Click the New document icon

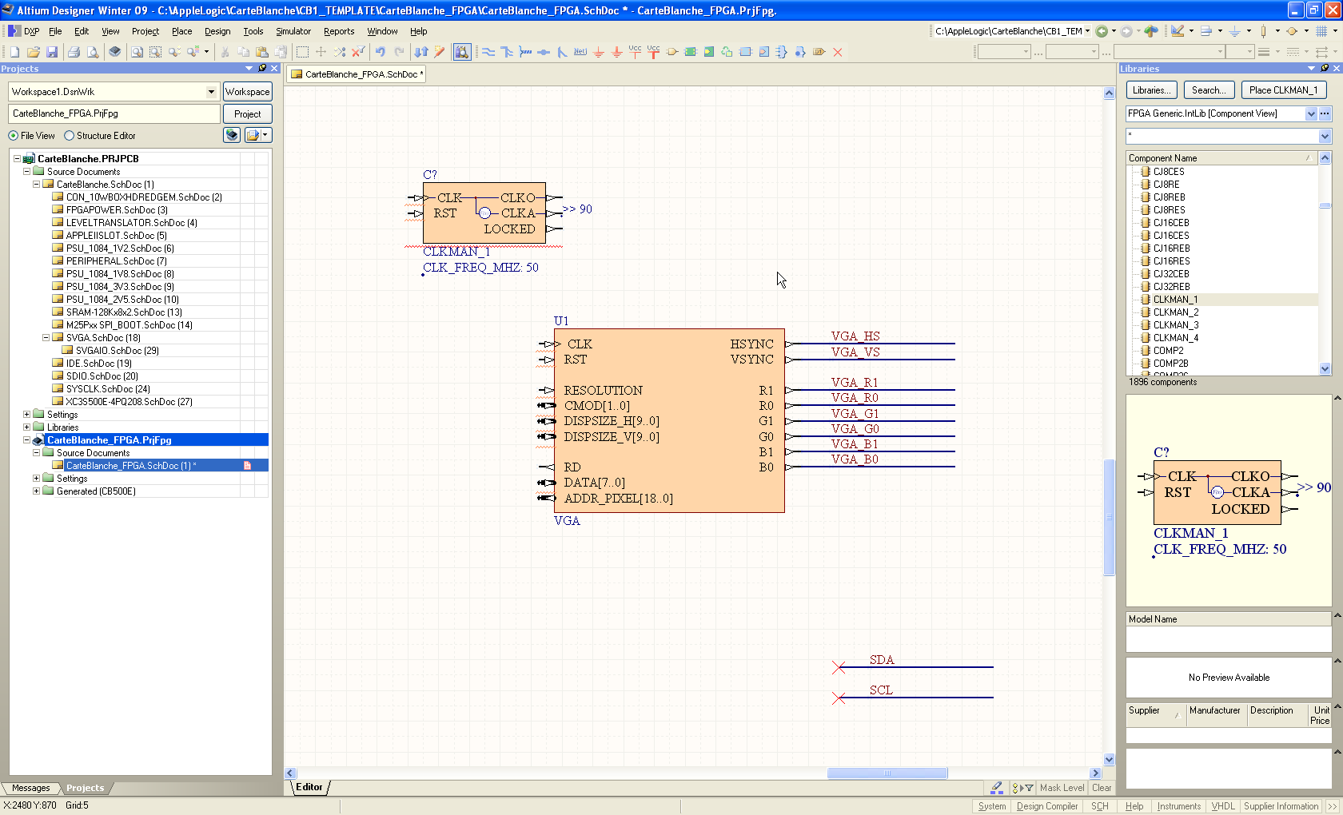pos(14,52)
